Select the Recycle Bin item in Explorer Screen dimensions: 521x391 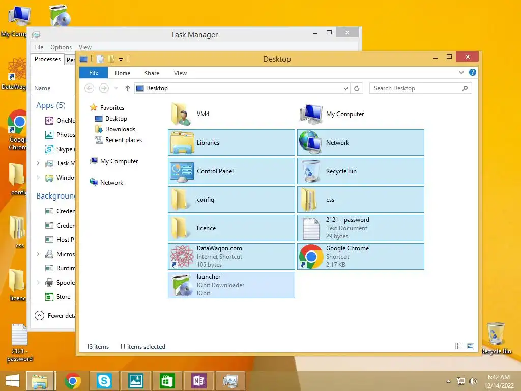(361, 171)
